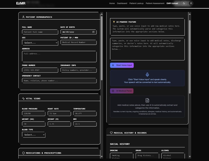The height and width of the screenshot is (161, 209).
Task: Click the AI Medical Parse button
Action: pyautogui.click(x=122, y=91)
